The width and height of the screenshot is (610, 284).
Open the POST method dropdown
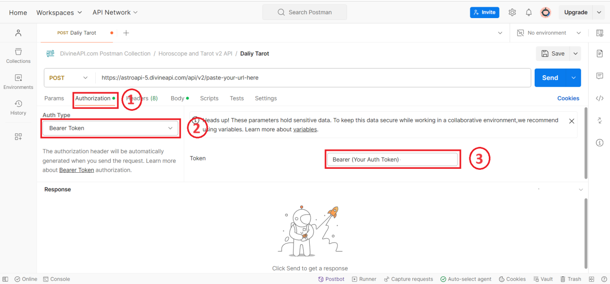(x=70, y=78)
